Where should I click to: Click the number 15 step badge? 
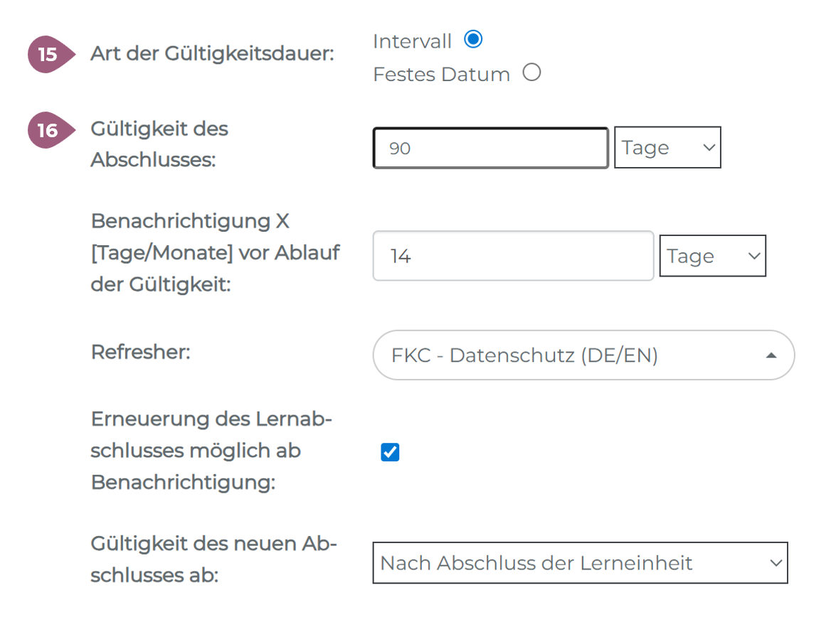(x=48, y=54)
